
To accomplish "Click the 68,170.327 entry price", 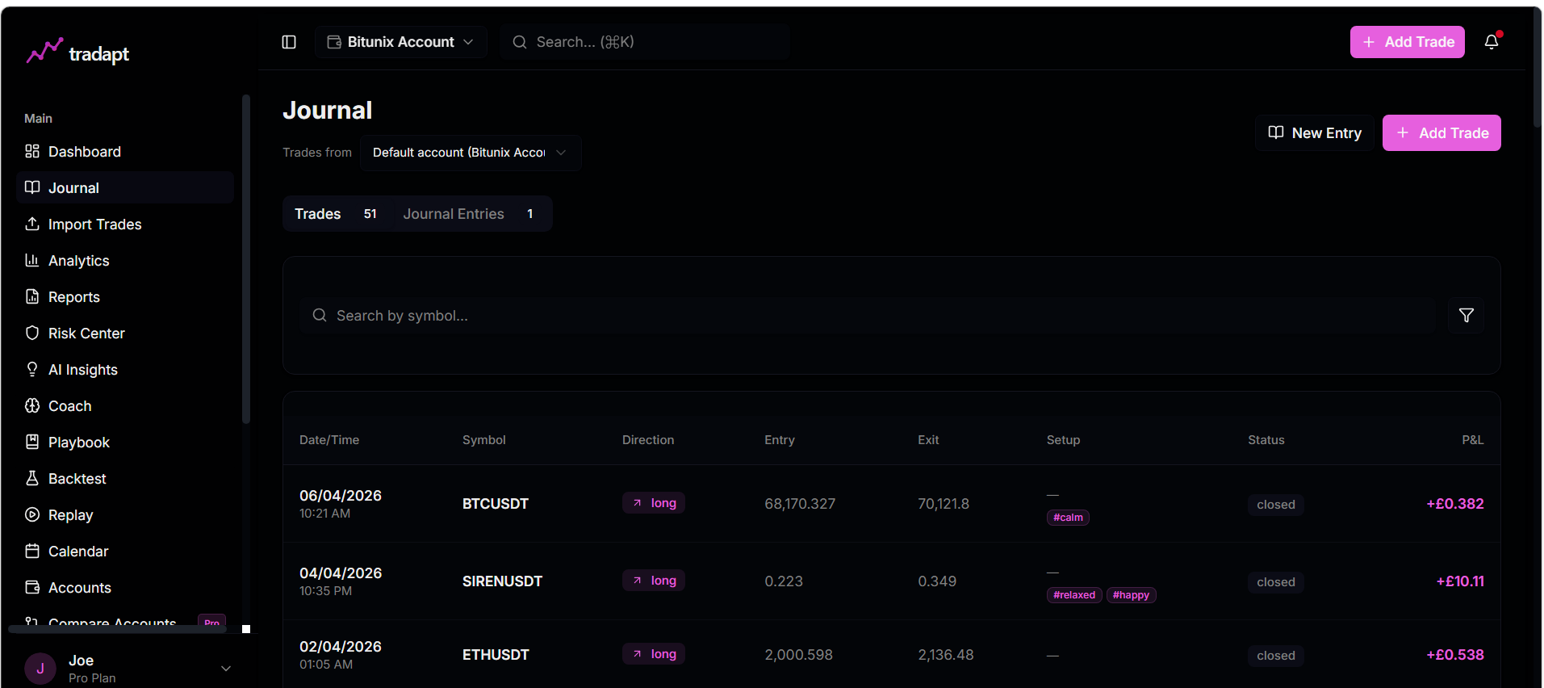I will pos(800,503).
